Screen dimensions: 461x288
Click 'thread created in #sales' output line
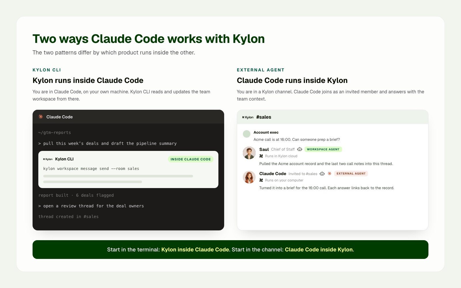[x=69, y=217]
